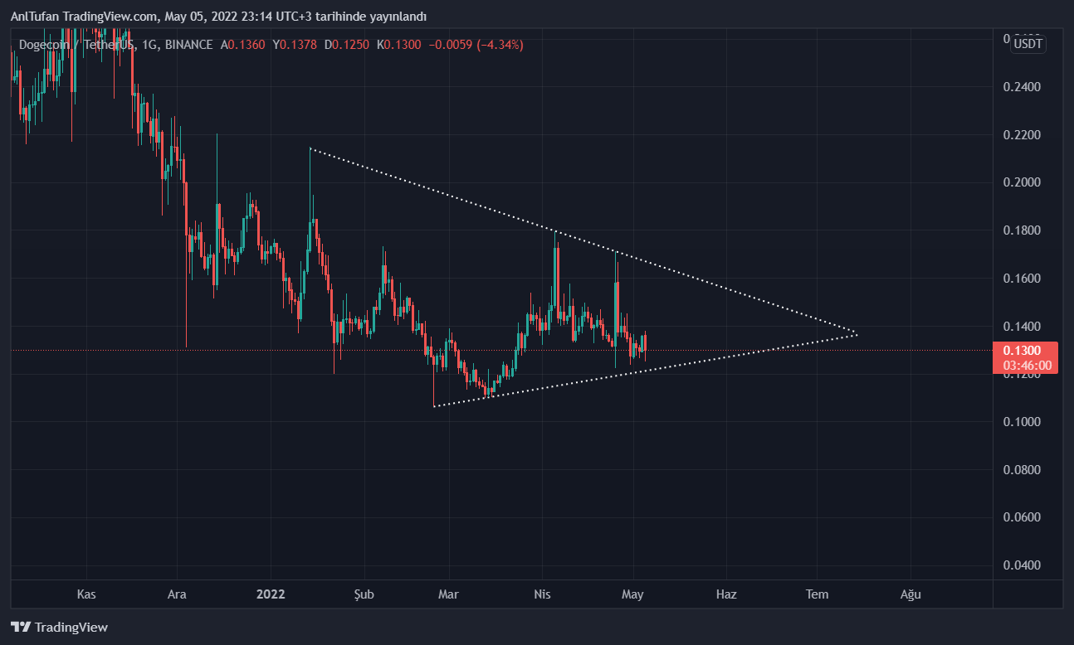The width and height of the screenshot is (1074, 645).
Task: Select the 1G interval label in legend
Action: (x=150, y=45)
